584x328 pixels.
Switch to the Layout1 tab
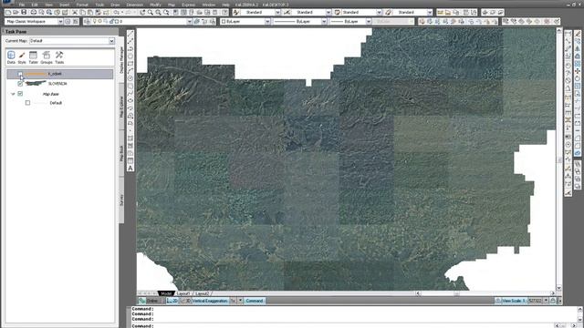point(183,293)
